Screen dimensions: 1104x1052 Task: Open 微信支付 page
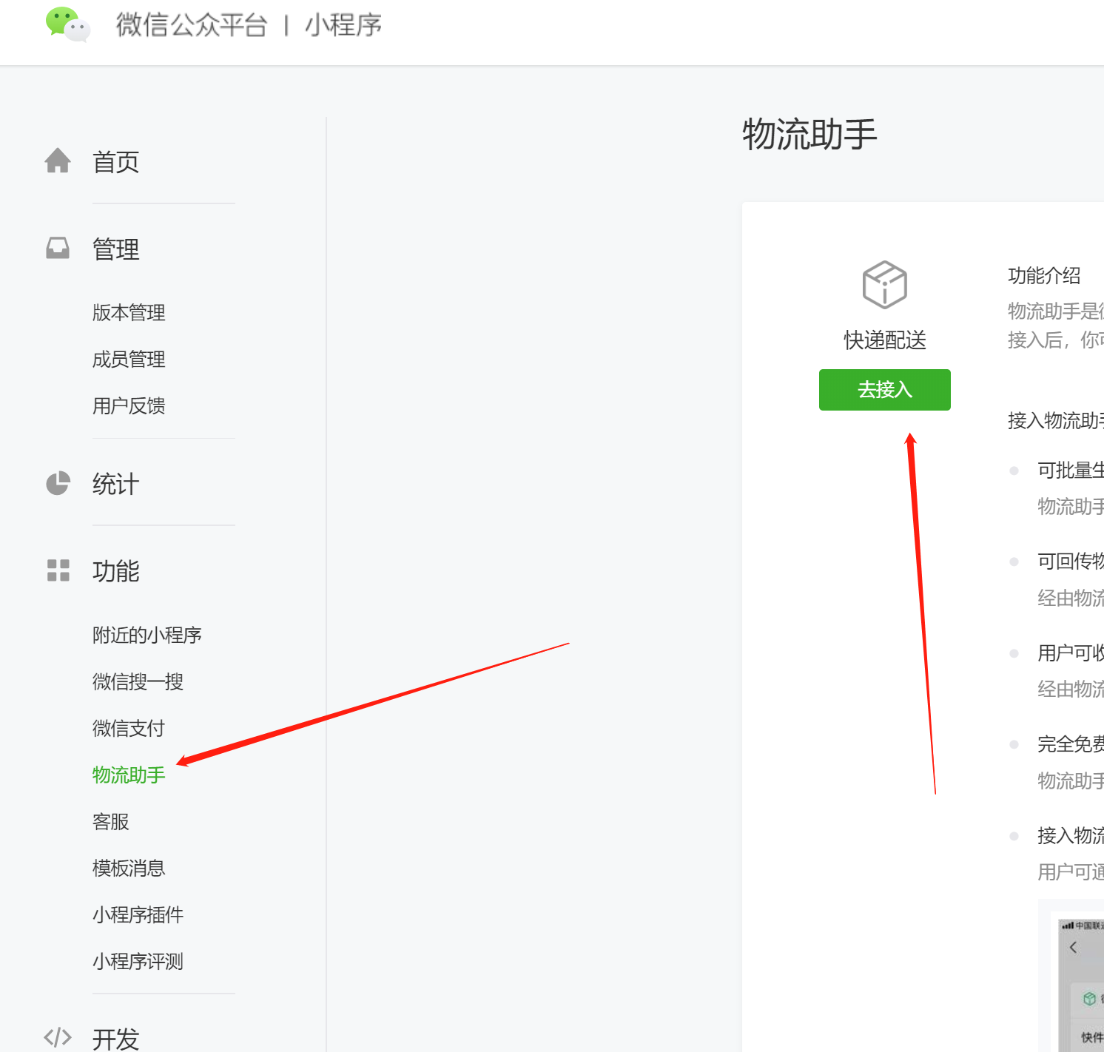(x=129, y=729)
